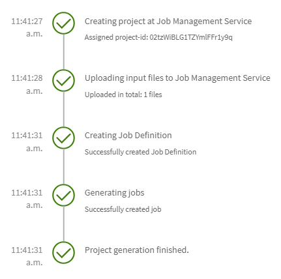The width and height of the screenshot is (281, 279).
Task: Click the 'Successfully created job' message
Action: pyautogui.click(x=123, y=209)
